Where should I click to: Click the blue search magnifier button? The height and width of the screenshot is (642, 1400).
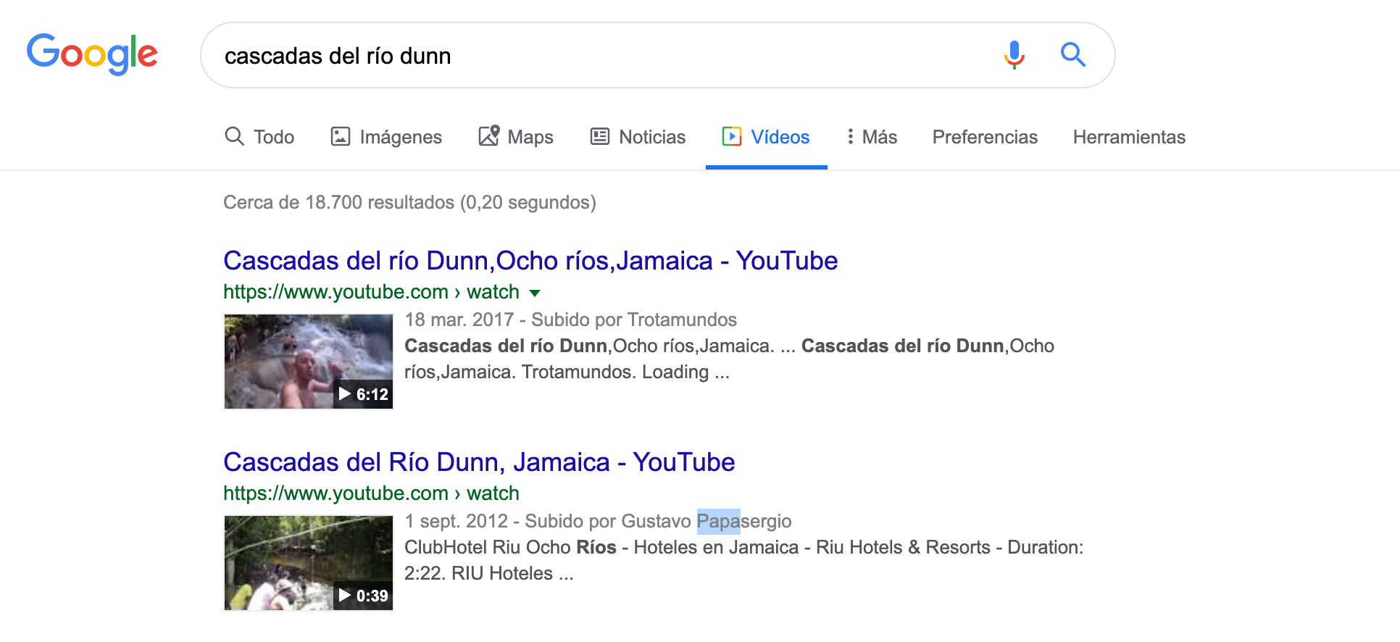(x=1073, y=55)
